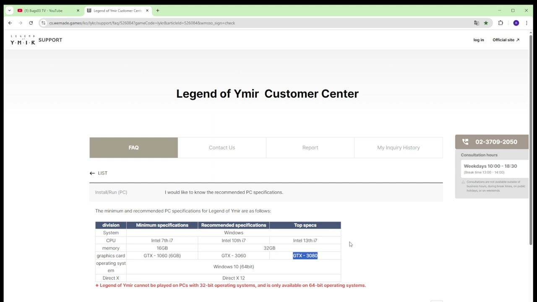Click the browser forward arrow
Screen dimensions: 537x302
20,23
